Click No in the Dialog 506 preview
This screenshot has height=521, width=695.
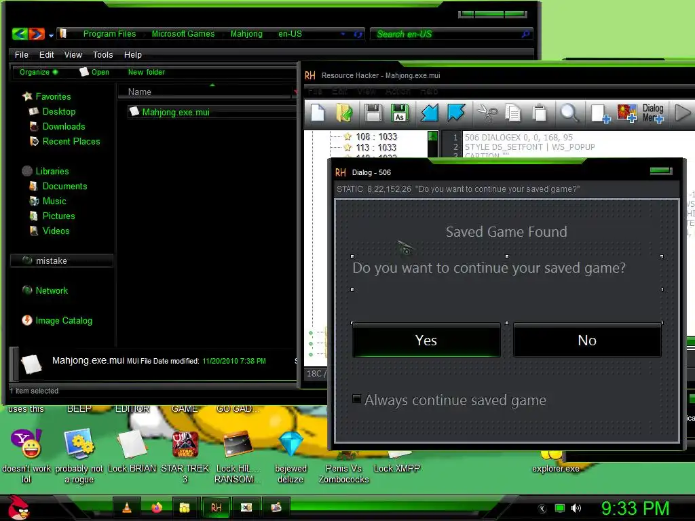point(587,341)
